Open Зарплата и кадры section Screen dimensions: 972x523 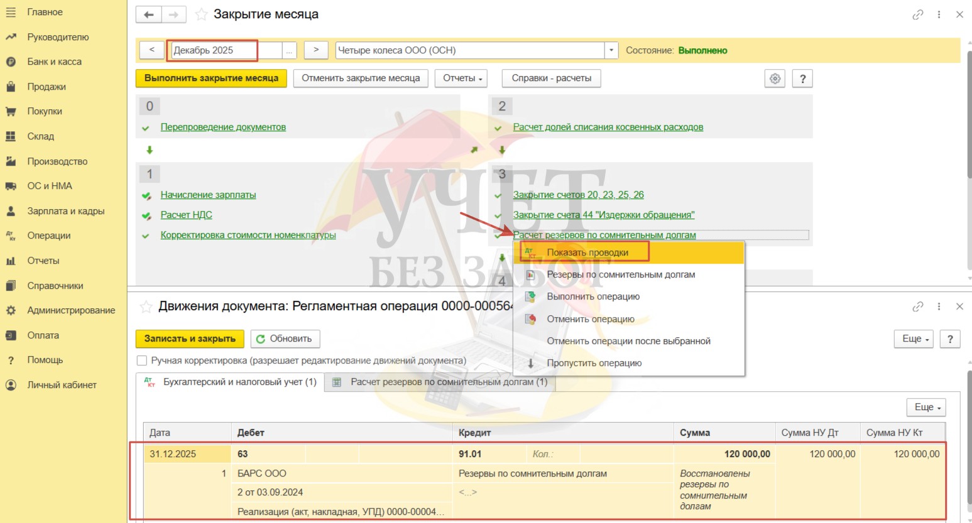65,211
